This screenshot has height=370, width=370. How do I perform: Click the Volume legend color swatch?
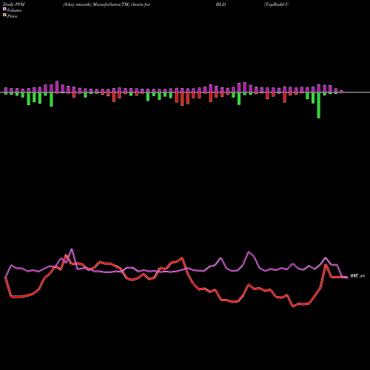4,10
